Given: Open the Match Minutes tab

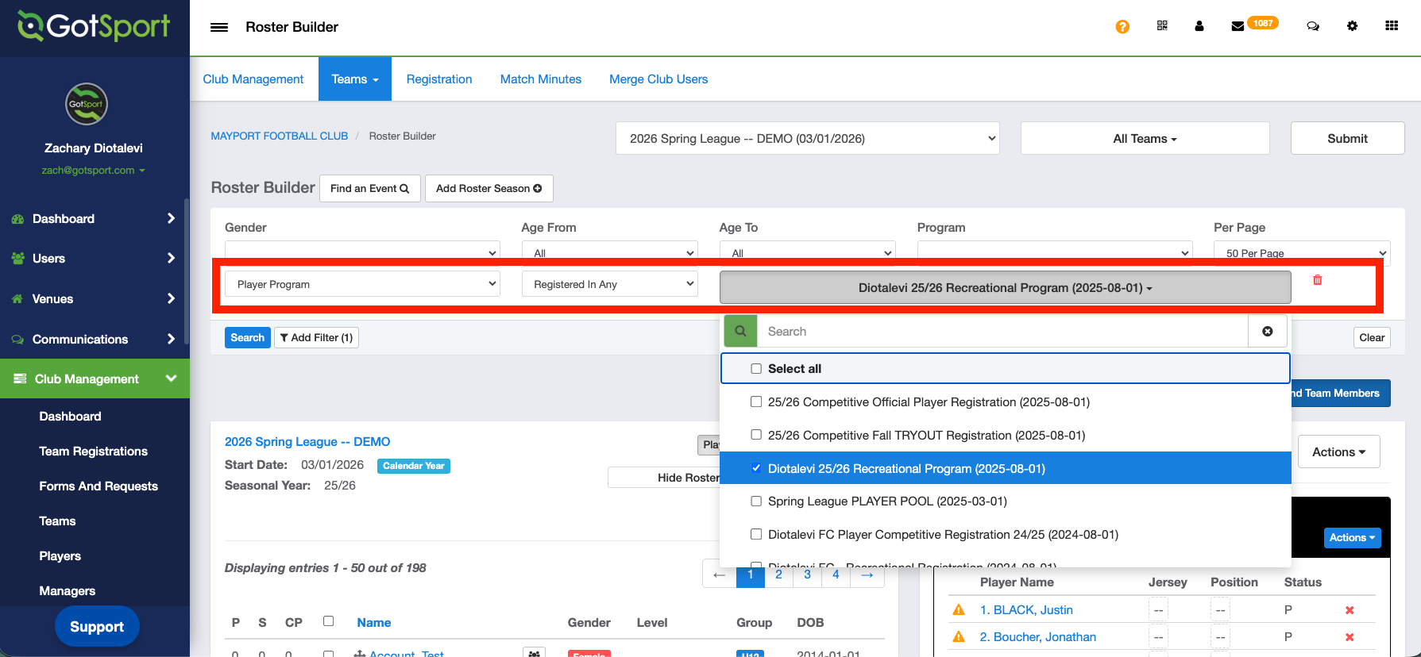Looking at the screenshot, I should tap(540, 79).
